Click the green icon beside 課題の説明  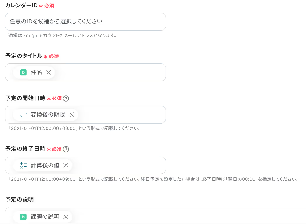point(23,217)
